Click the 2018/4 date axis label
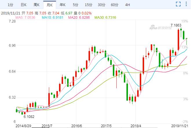This screenshot has height=128, width=191. coord(136,126)
